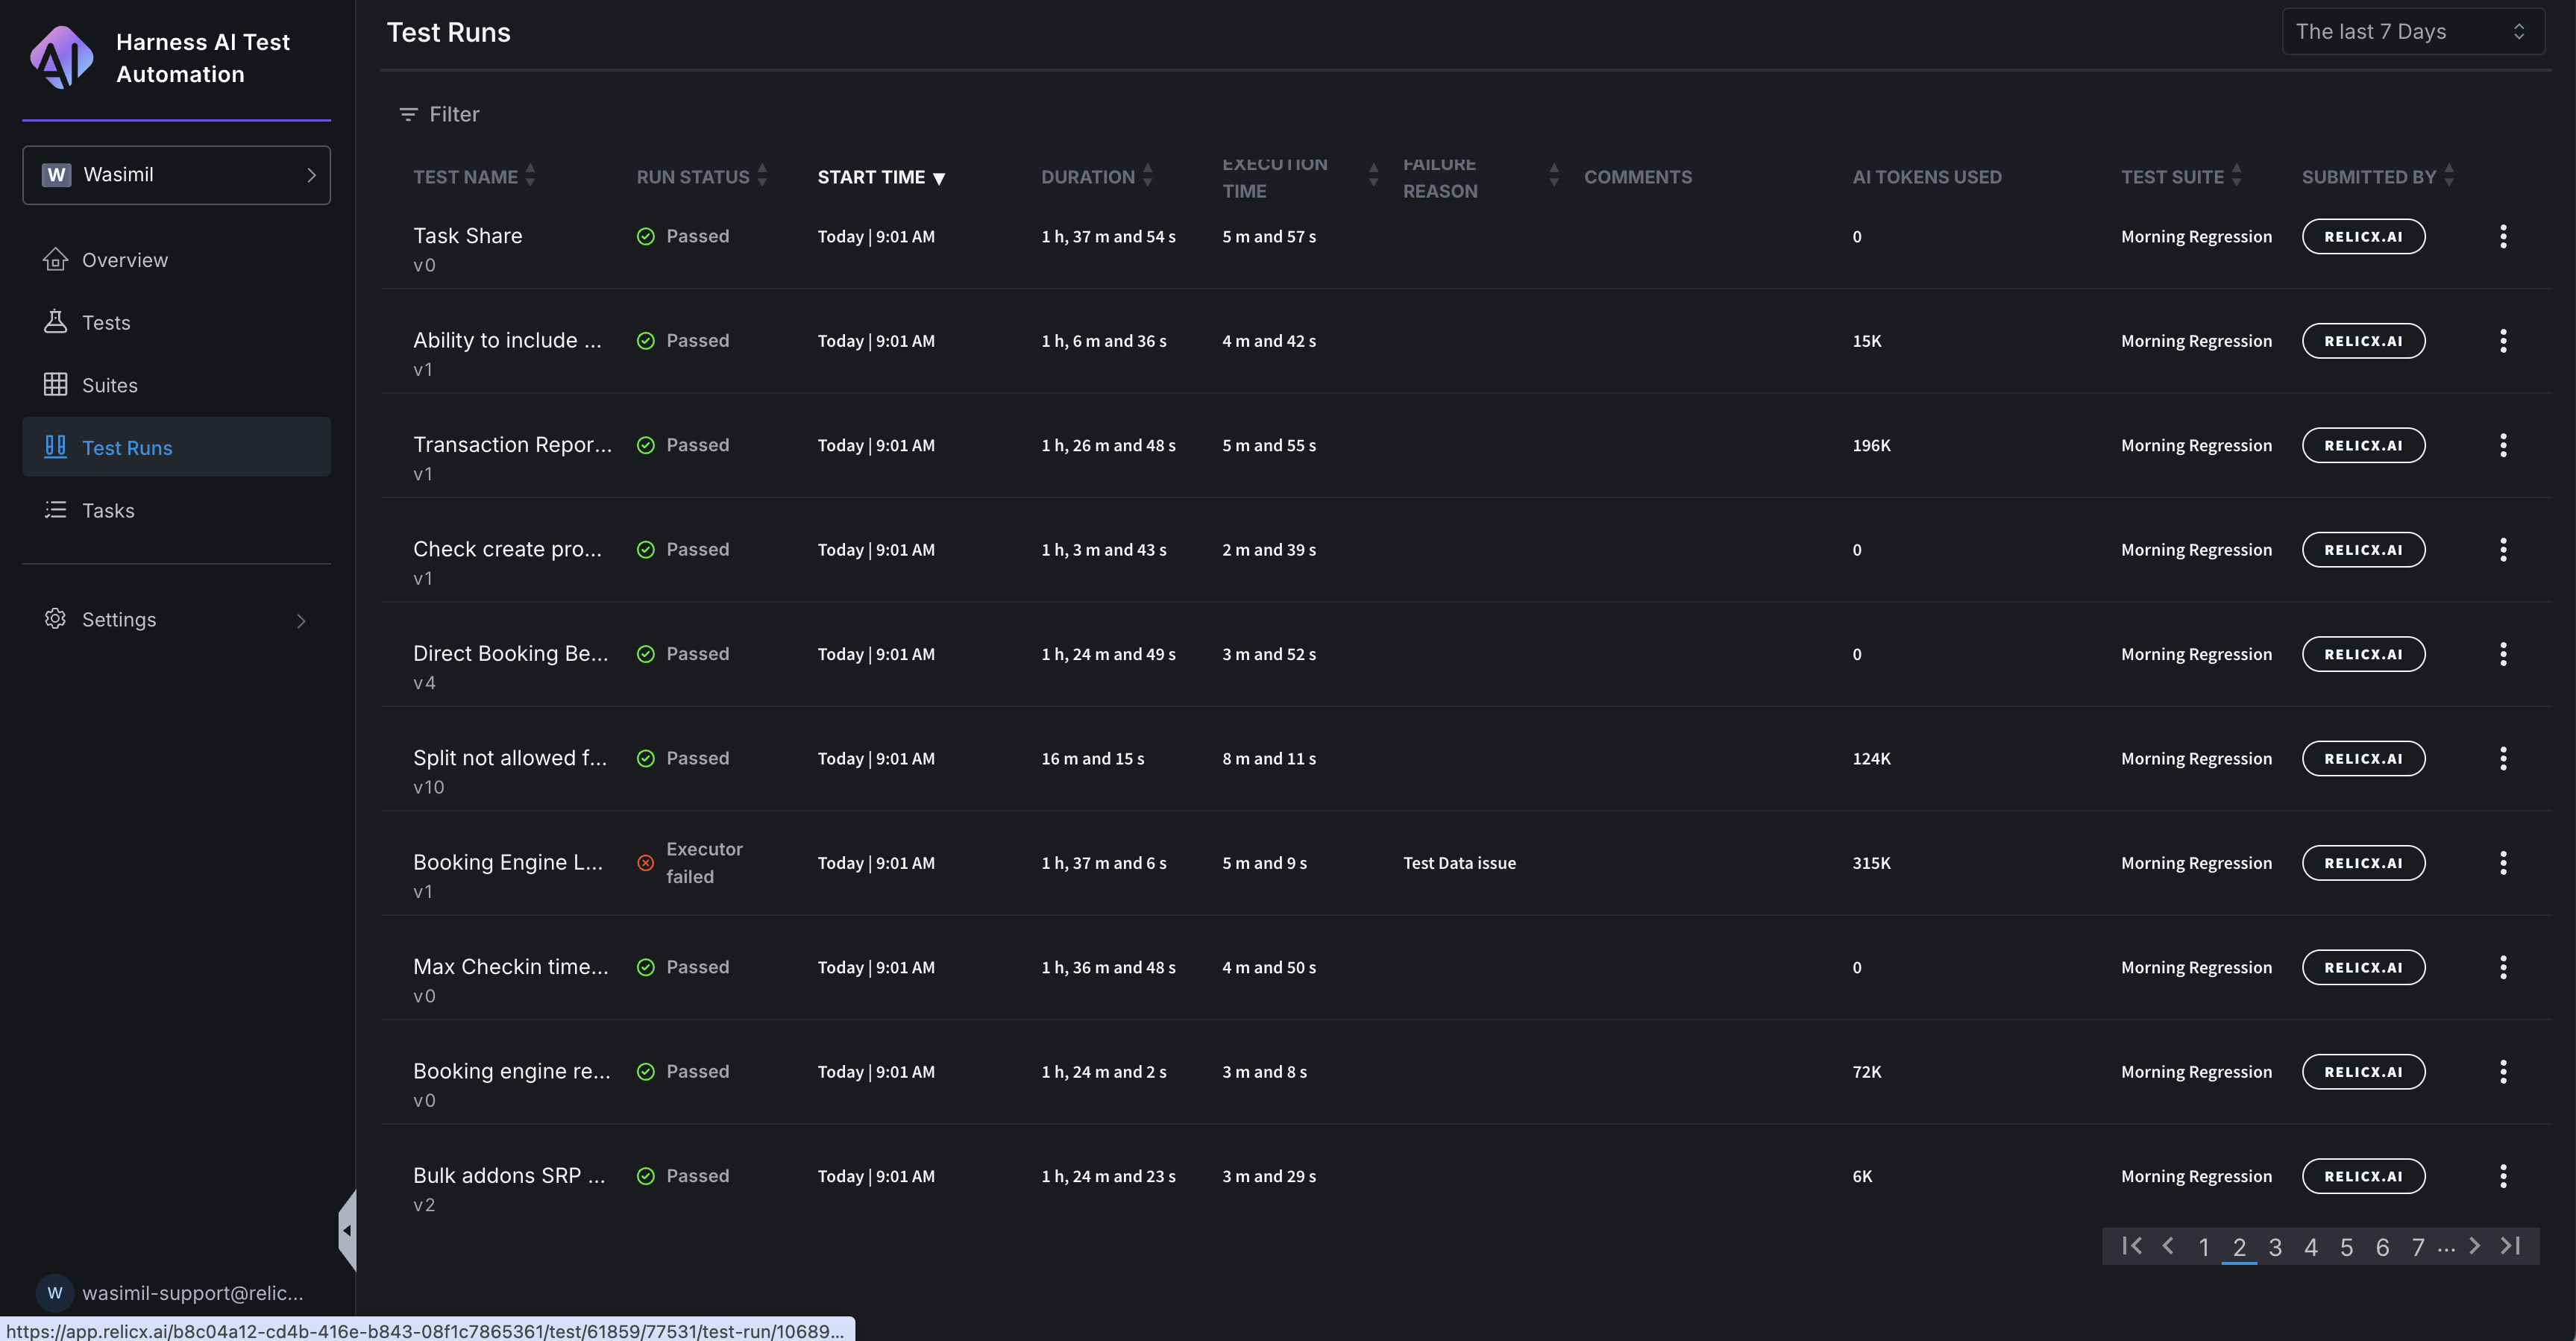Go to page 5 of results

tap(2346, 1247)
